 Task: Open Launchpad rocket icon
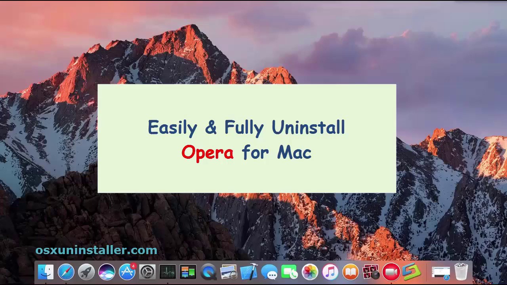click(x=86, y=272)
